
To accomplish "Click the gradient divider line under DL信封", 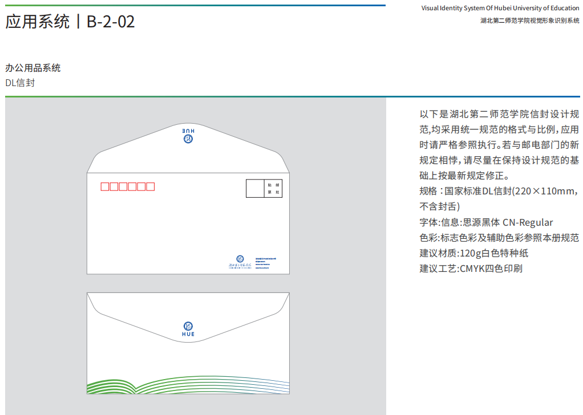I will 292,96.
